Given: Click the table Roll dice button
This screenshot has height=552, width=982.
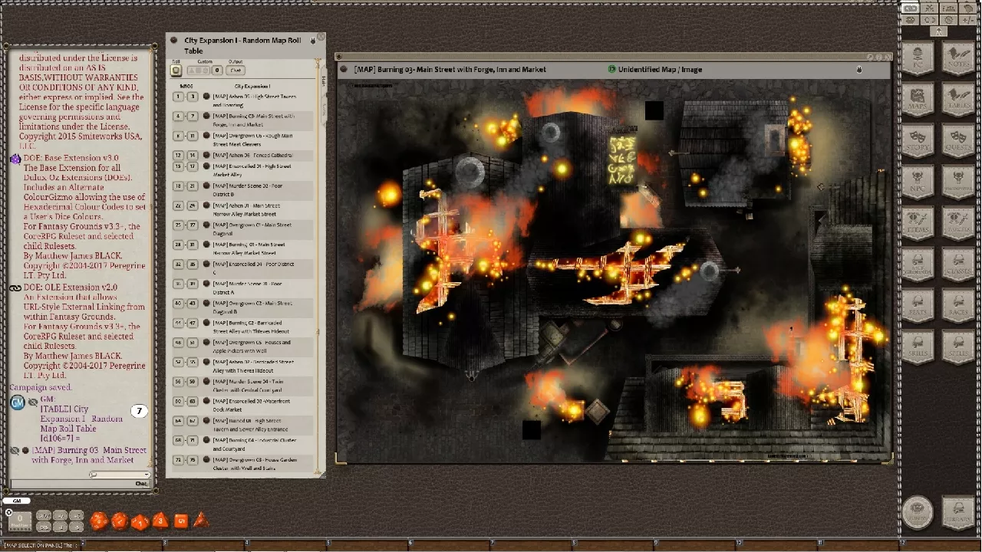Looking at the screenshot, I should [176, 70].
